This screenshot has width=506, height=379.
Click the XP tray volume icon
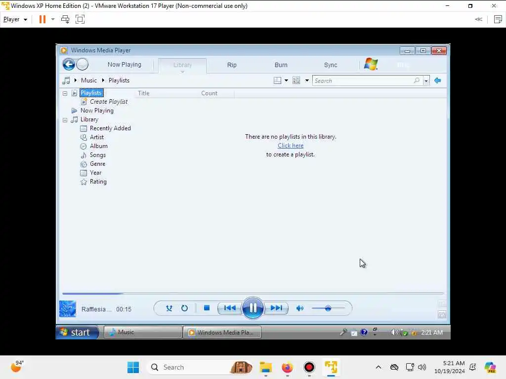(x=394, y=332)
